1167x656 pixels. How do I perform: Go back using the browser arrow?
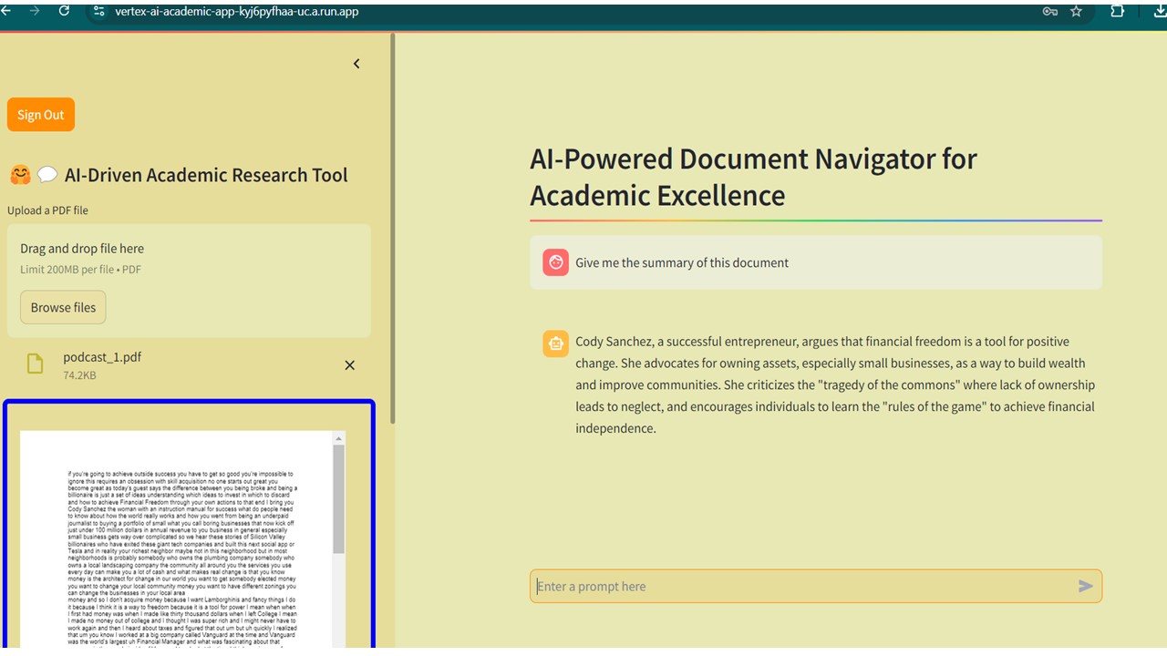click(6, 11)
